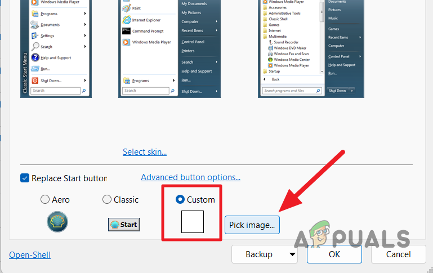Click the Backup button
This screenshot has height=273, width=433.
tap(259, 254)
